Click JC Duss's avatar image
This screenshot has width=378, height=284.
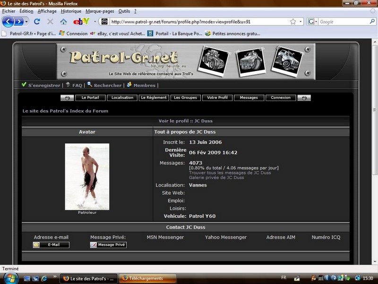click(x=87, y=177)
